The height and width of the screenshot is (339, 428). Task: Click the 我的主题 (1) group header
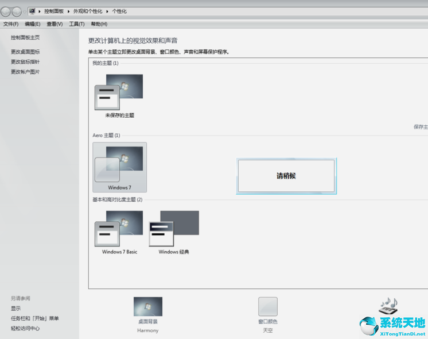(x=106, y=63)
